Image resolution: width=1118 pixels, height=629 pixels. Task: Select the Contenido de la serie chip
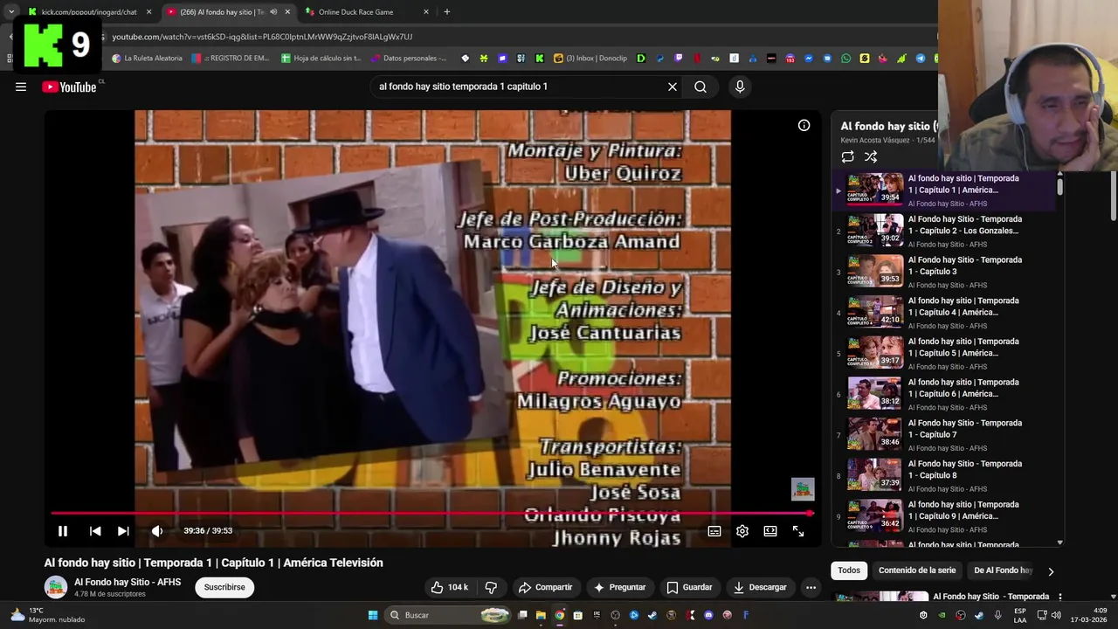(917, 570)
